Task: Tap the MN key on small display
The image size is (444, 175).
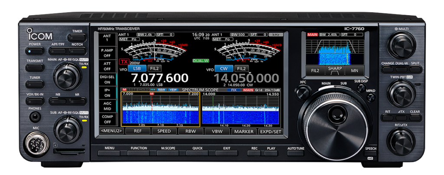Action: [355, 70]
